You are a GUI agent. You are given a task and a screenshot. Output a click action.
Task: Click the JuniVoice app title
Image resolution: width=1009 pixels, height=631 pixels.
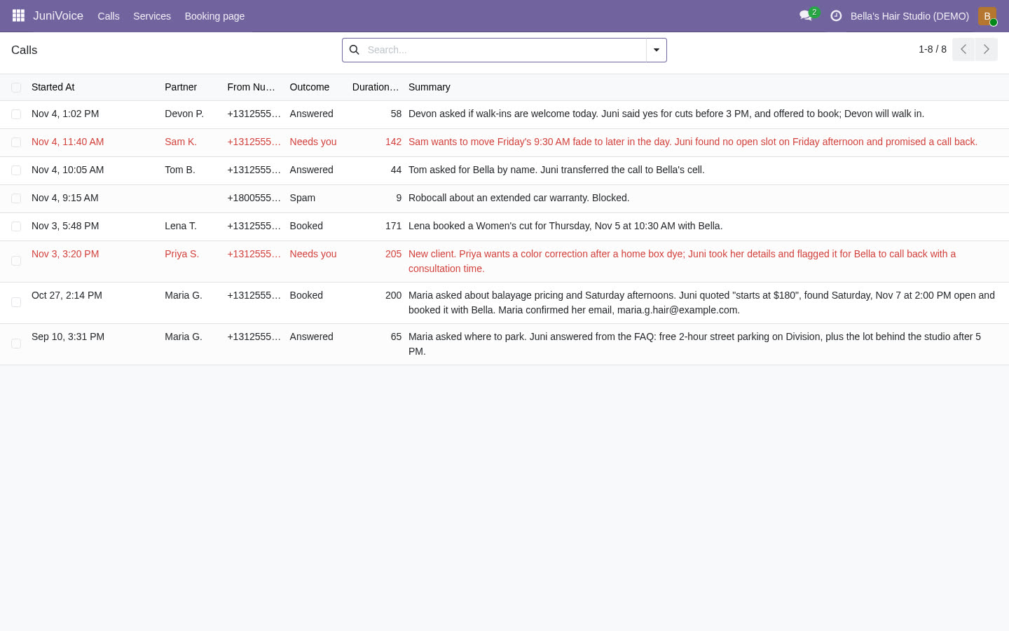[x=58, y=15]
